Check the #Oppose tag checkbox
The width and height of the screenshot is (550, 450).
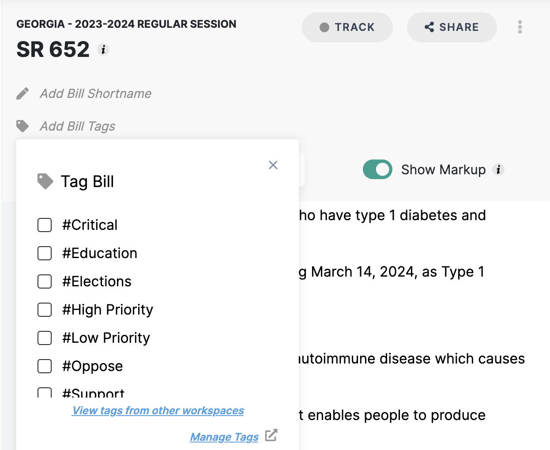click(45, 366)
